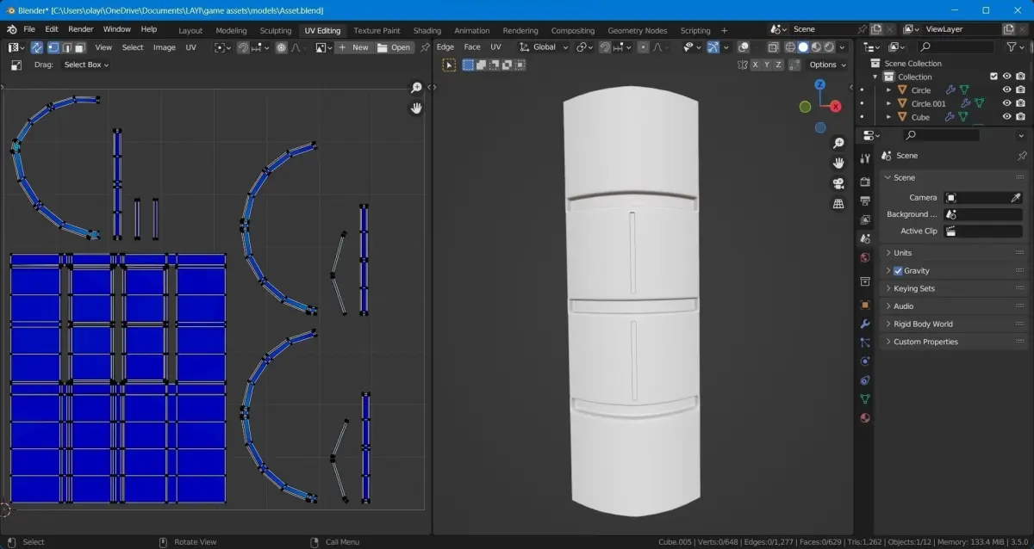Viewport: 1034px width, 549px height.
Task: Expand the Rigid Body World panel
Action: (954, 324)
